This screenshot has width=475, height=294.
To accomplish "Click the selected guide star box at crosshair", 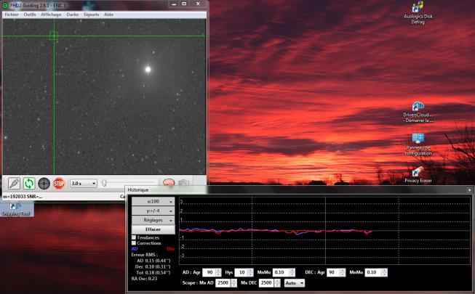I will tap(54, 36).
